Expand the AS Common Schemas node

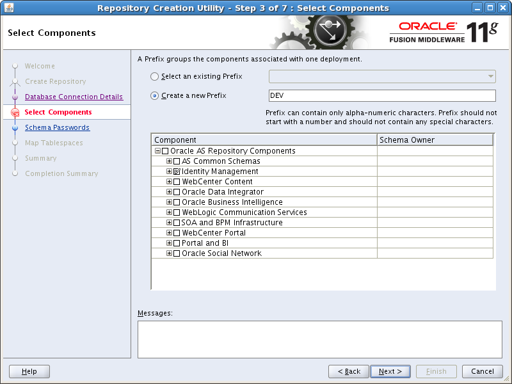pyautogui.click(x=169, y=161)
